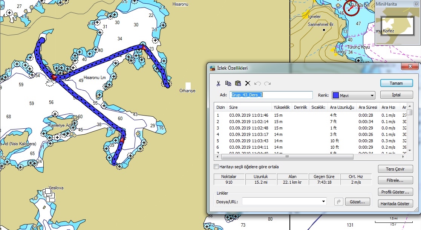
Task: Select the row timestamped 03.09.2019 11:01:46
Action: tap(311, 115)
